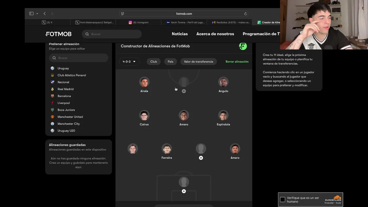Select Club Atletico Penarol text row
368x207 pixels.
[x=72, y=75]
